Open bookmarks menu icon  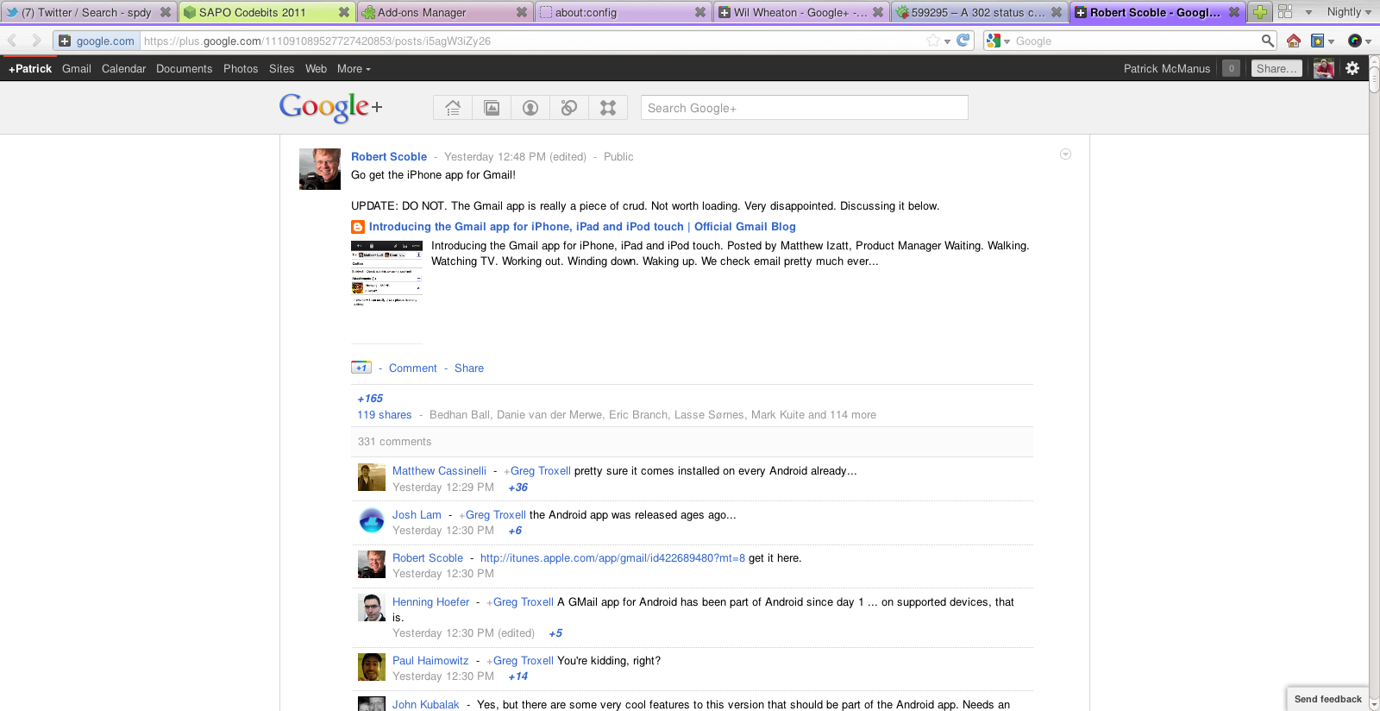(x=1321, y=41)
